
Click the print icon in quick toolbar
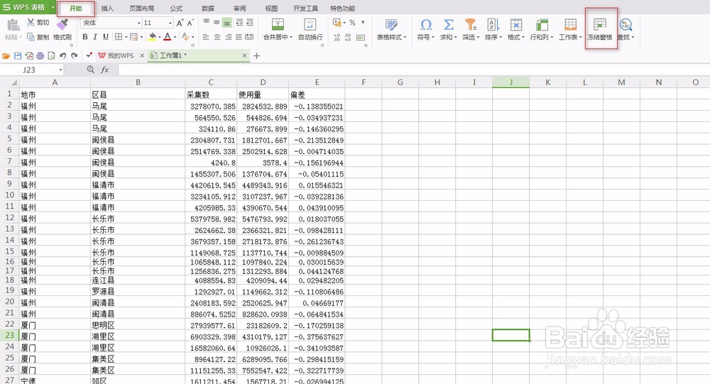[x=40, y=55]
